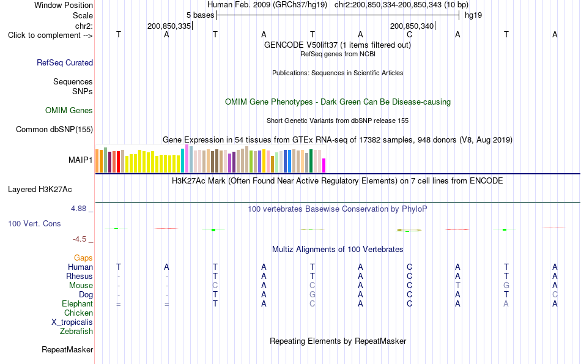
Task: Select the RepeatMasker track label
Action: (x=67, y=349)
